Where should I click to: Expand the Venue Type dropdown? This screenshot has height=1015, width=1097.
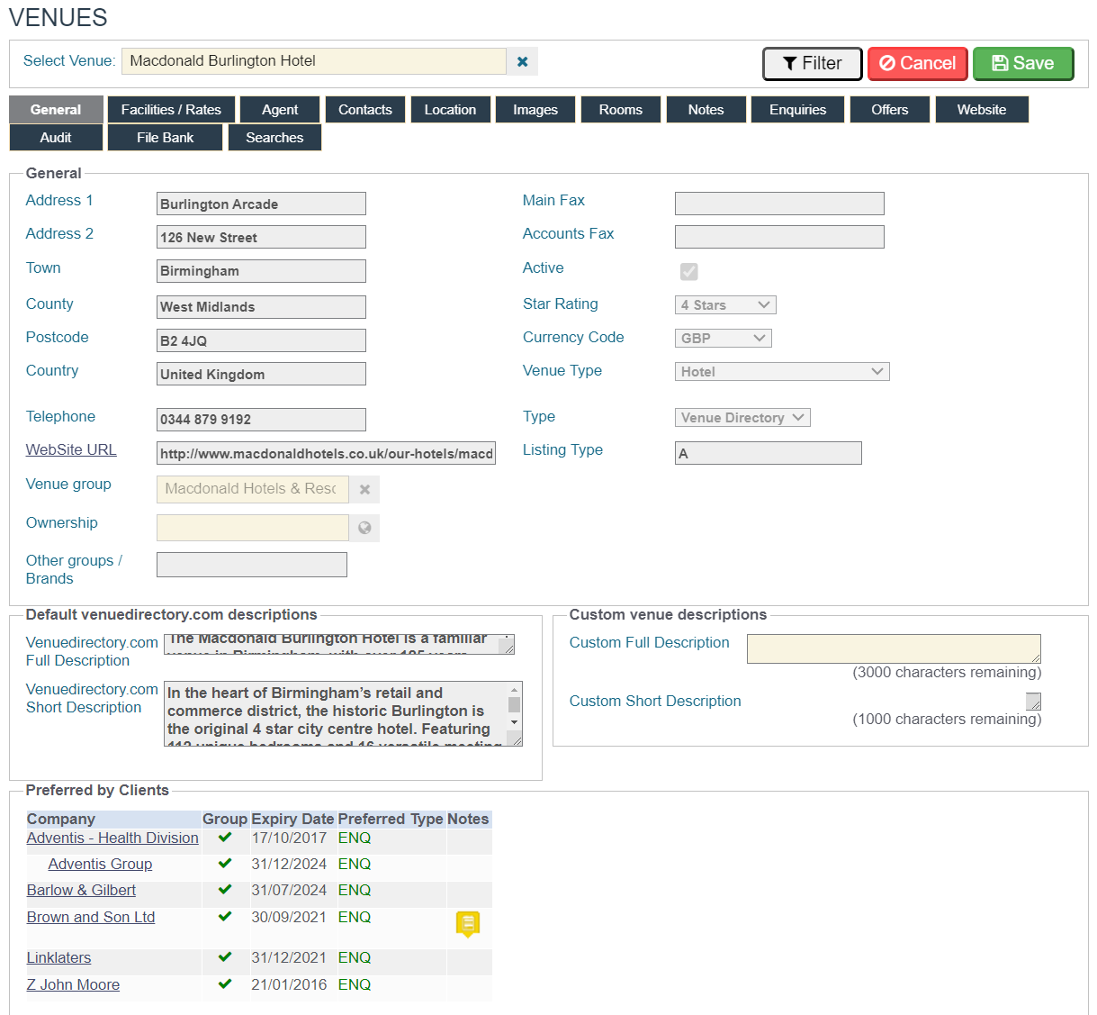(x=782, y=372)
